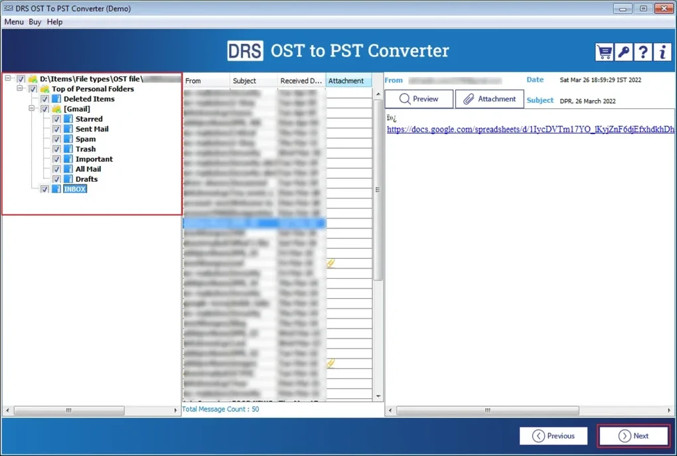
Task: Click the preview pane right scroll arrow
Action: point(669,410)
